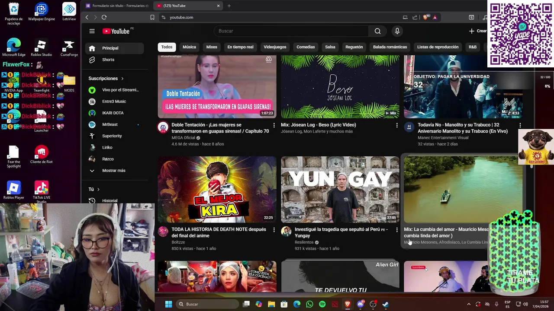554x311 pixels.
Task: Open Vivo por el Streami... subscription
Action: (x=114, y=90)
